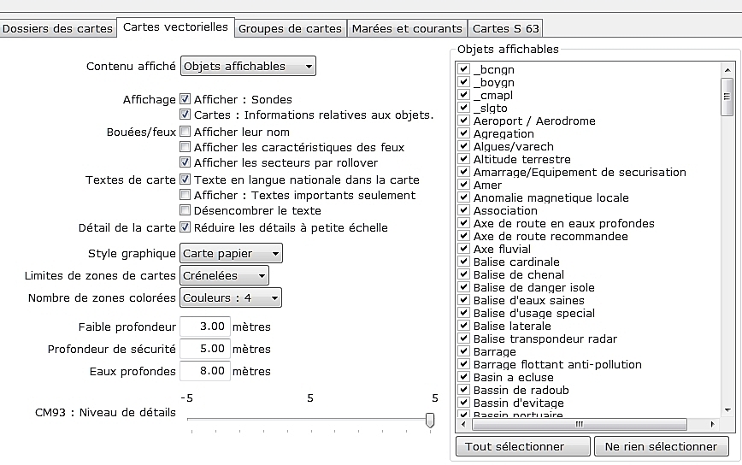Select the Cartes S 63 tab

505,28
